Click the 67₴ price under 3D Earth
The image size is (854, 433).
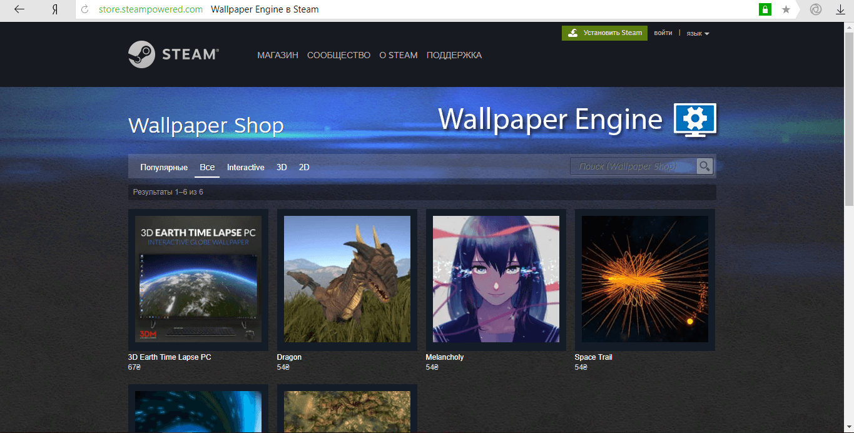click(x=134, y=367)
